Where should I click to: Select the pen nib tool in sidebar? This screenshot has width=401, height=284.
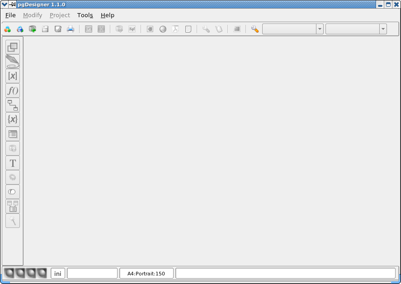coord(13,62)
